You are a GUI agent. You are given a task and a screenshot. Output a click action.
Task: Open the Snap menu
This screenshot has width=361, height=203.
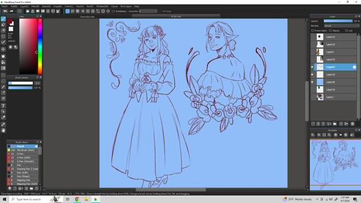pyautogui.click(x=57, y=6)
